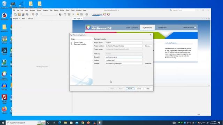Click the Redo toolbar icon
Screen dimensions: 223x125
(x=37, y=14)
